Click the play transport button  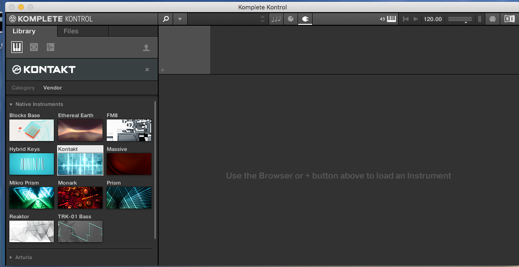416,19
